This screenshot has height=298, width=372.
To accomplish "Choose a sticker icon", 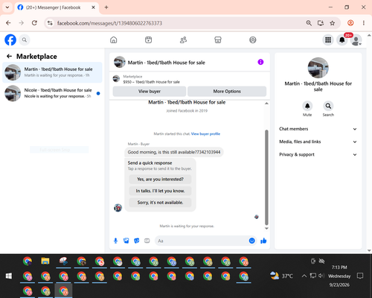I will (137, 241).
